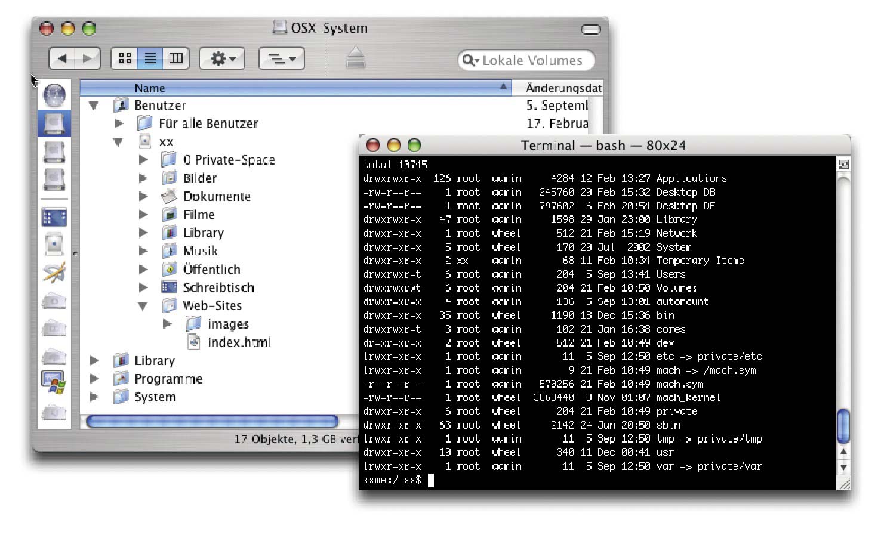Select the root-level Library row below index.html
Screen dimensions: 881x535
[155, 360]
